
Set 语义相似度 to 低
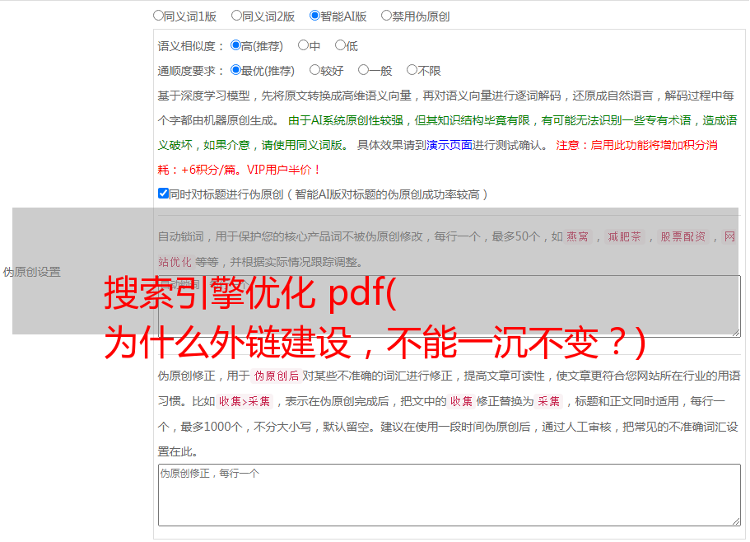[x=340, y=45]
